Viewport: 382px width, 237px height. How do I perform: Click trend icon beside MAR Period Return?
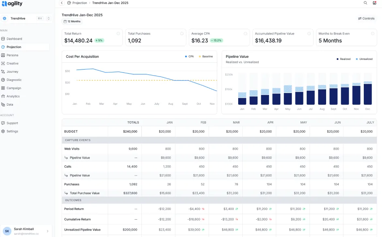pyautogui.click(x=237, y=209)
